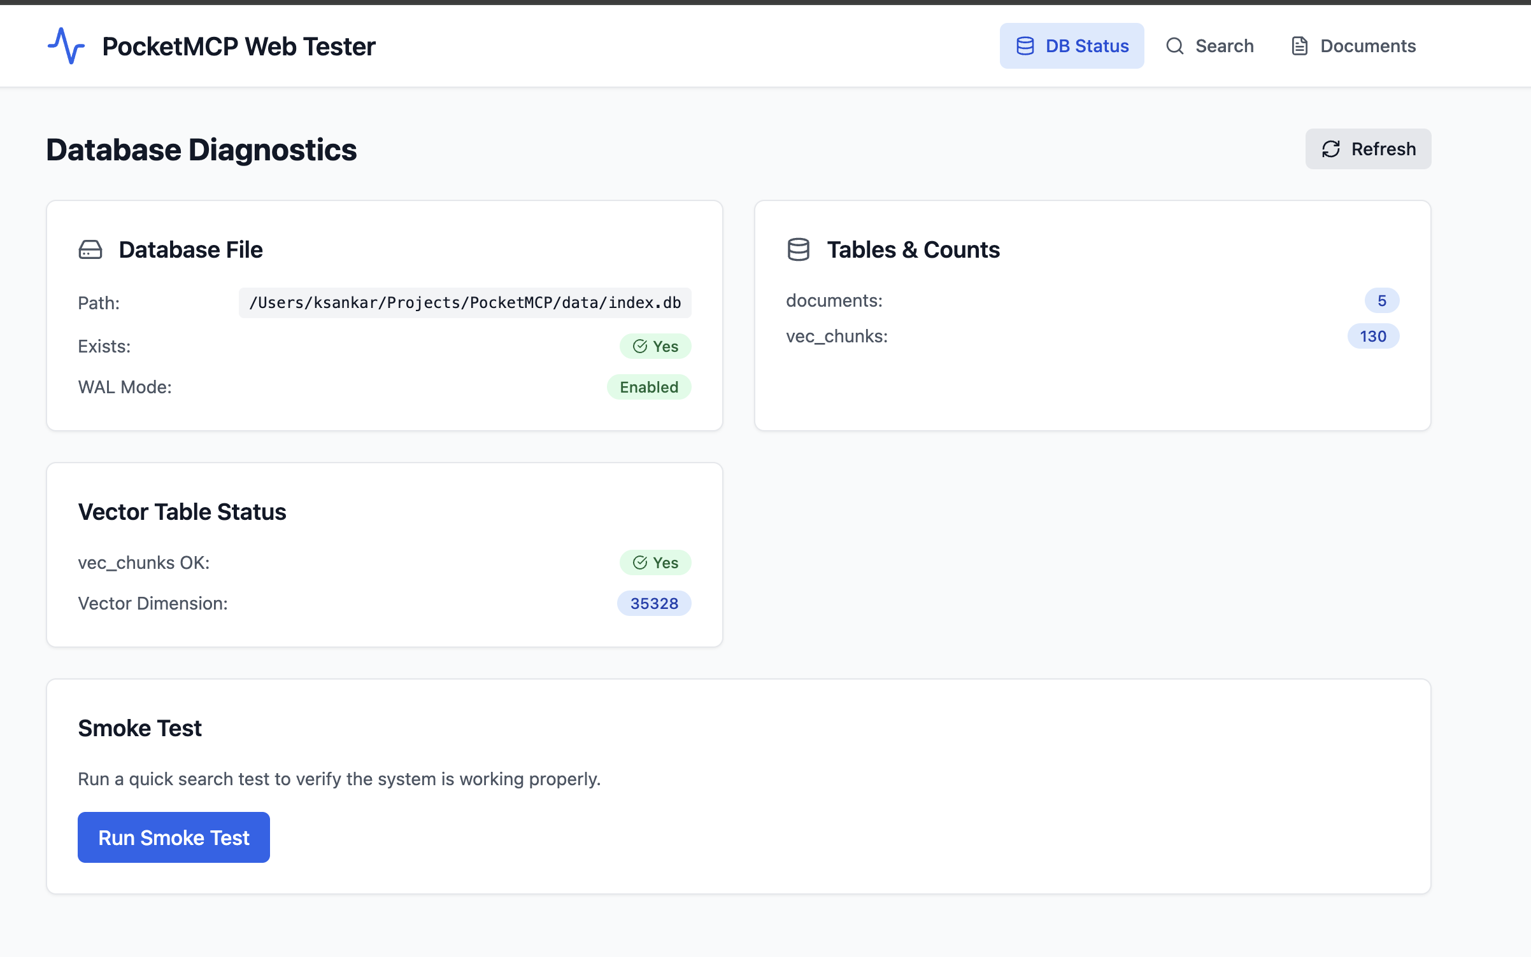Select the database icon on DB Status tab
The image size is (1531, 957).
pos(1025,45)
